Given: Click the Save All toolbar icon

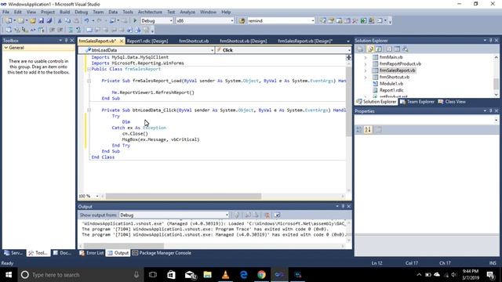Looking at the screenshot, I should tap(49, 21).
